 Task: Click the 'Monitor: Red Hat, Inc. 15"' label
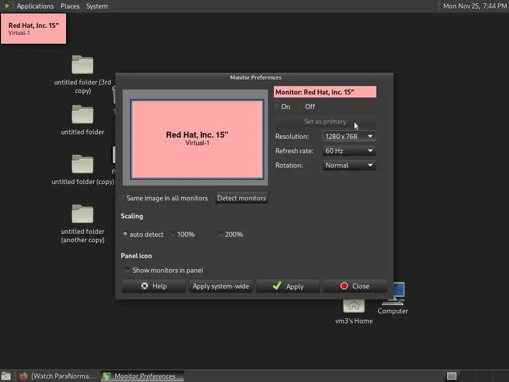coord(325,92)
